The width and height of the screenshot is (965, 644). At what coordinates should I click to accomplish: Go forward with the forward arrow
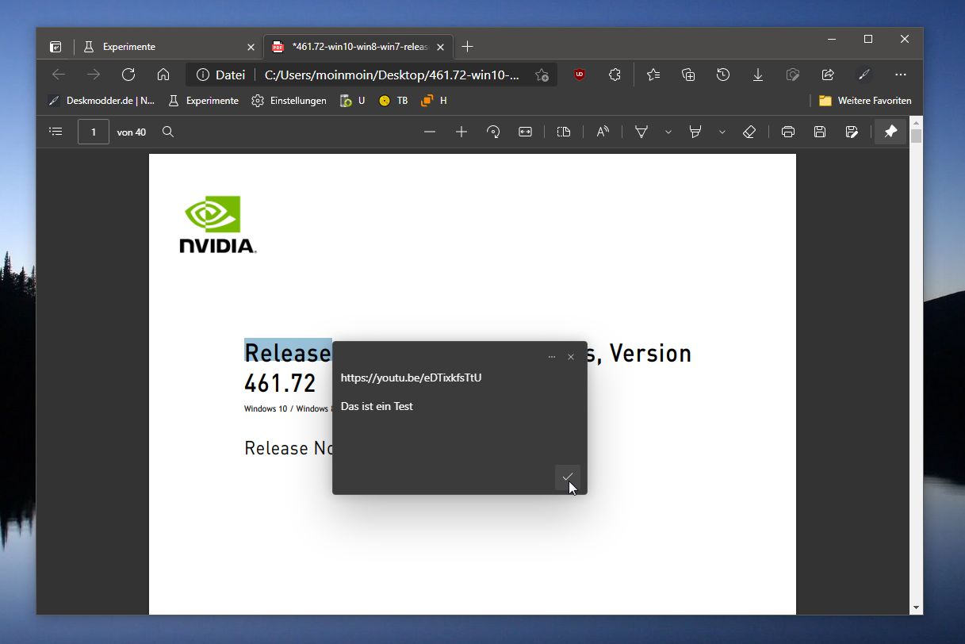pos(94,75)
